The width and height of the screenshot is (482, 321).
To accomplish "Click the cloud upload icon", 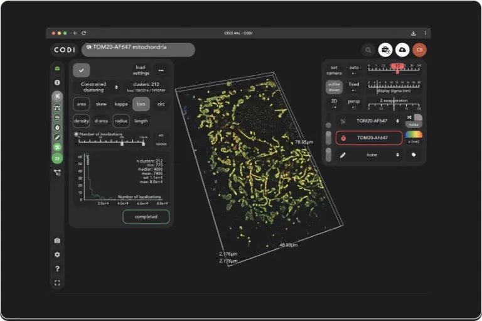I will [x=402, y=50].
